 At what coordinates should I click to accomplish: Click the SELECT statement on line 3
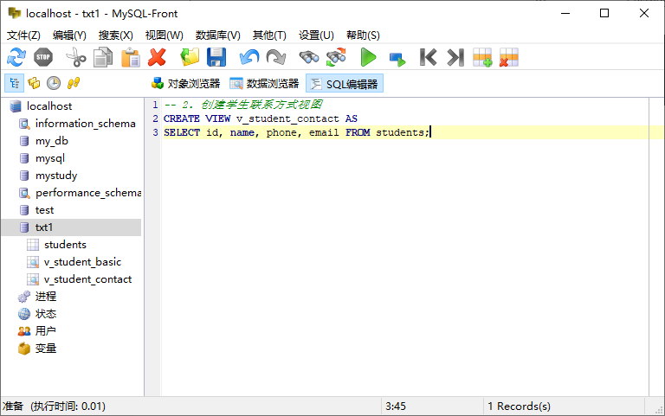tap(296, 132)
